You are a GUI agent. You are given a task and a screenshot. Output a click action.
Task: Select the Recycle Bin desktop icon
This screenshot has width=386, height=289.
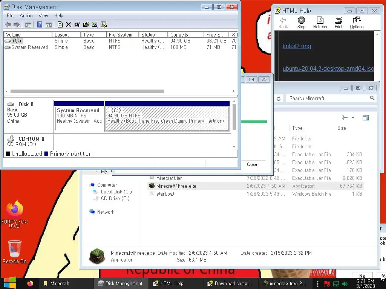(x=15, y=252)
